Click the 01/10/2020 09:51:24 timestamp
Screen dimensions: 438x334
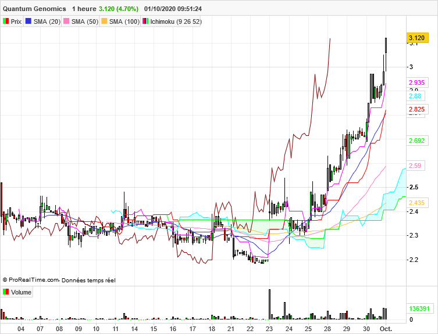(173, 9)
